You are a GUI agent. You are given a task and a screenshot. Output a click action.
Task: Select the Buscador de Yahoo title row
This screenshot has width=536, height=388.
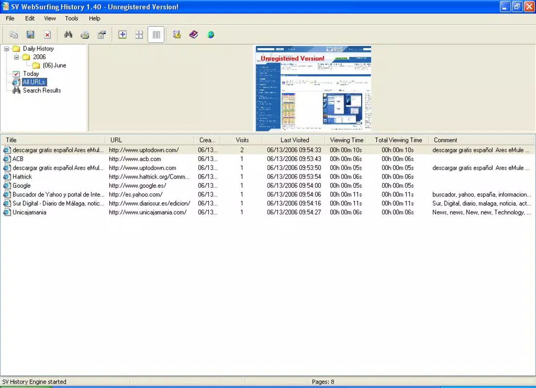point(58,194)
